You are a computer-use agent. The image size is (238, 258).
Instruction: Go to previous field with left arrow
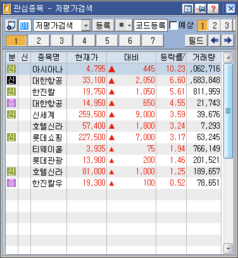(x=215, y=41)
